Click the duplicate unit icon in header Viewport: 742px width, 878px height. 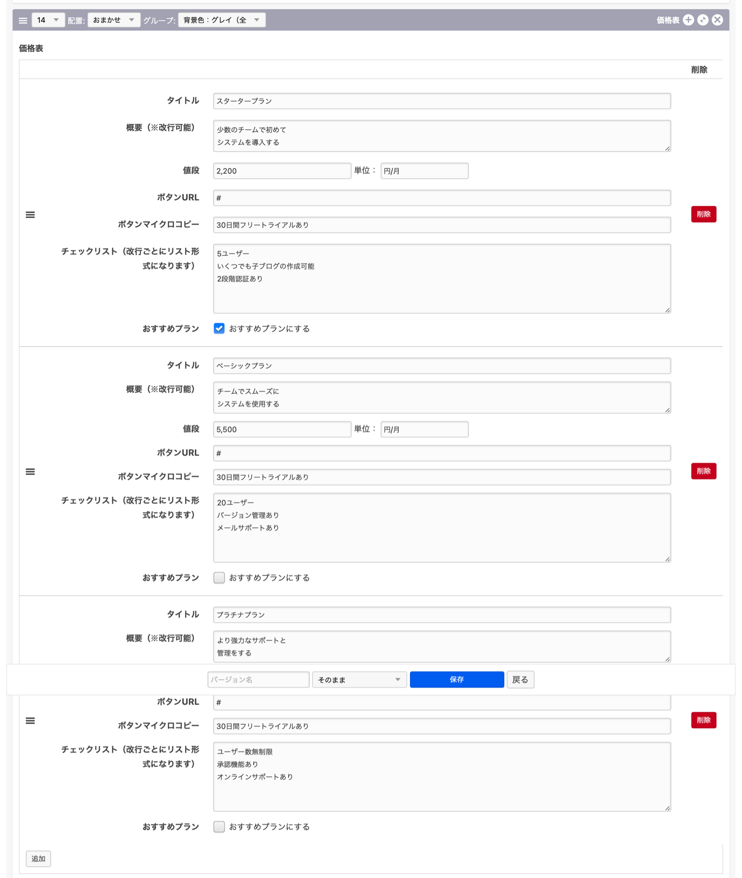703,20
